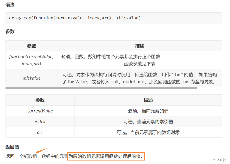This screenshot has width=230, height=164.
Task: Click the sentence '返回一个新数组，数组中的元素为原始数组元素调用函数处理后的值。'
Action: pos(75,156)
